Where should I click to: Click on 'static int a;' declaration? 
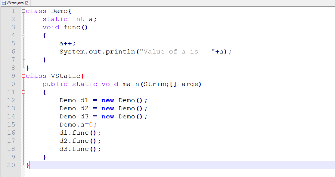(70, 19)
